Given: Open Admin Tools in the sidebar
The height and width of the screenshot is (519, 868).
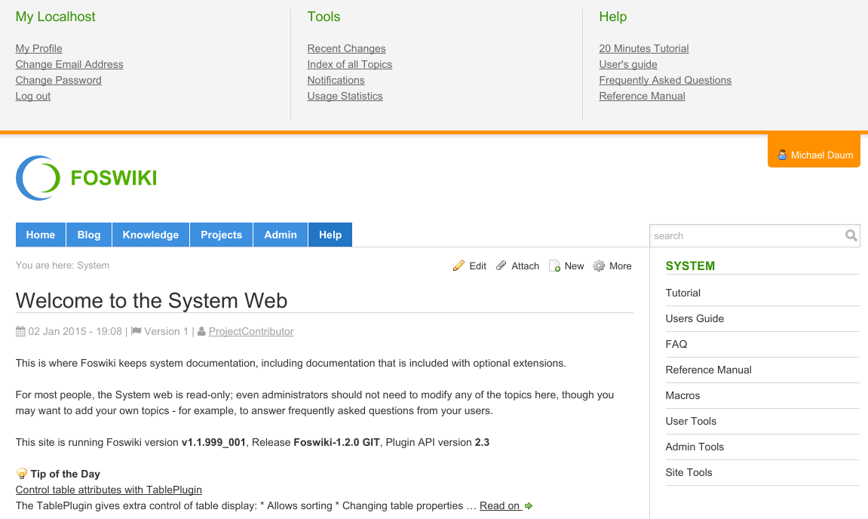Looking at the screenshot, I should [695, 447].
